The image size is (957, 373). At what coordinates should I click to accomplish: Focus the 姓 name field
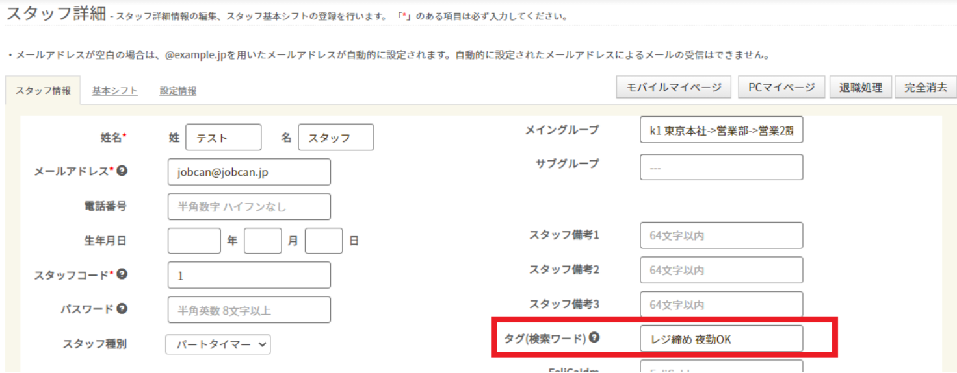223,138
